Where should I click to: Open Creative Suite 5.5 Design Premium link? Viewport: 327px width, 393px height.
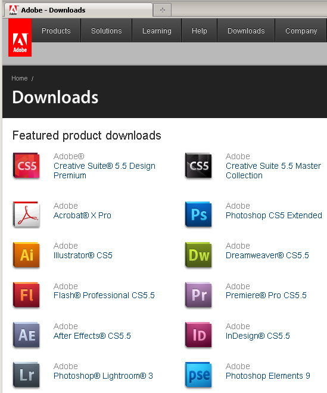pos(104,171)
